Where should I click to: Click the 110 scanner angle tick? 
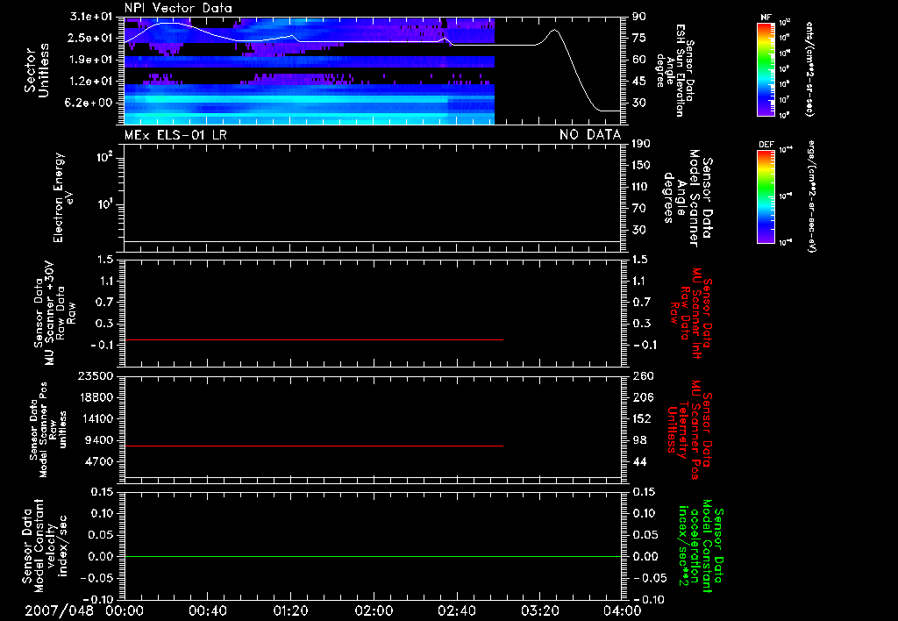click(641, 187)
